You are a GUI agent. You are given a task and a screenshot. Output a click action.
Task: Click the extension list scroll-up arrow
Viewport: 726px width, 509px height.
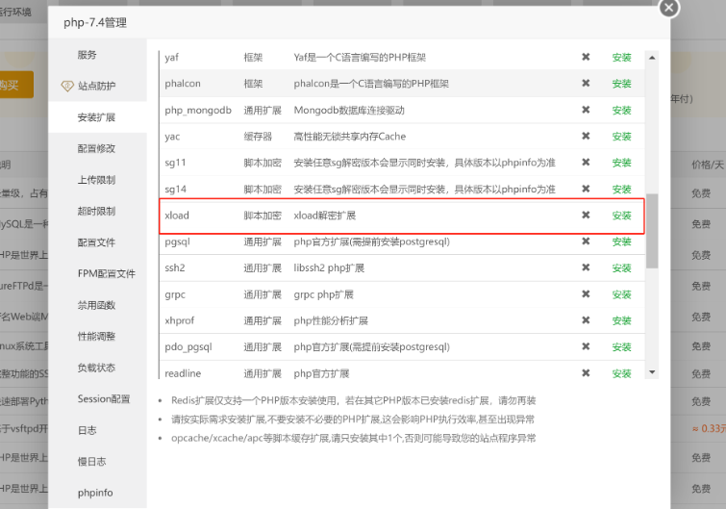point(652,58)
